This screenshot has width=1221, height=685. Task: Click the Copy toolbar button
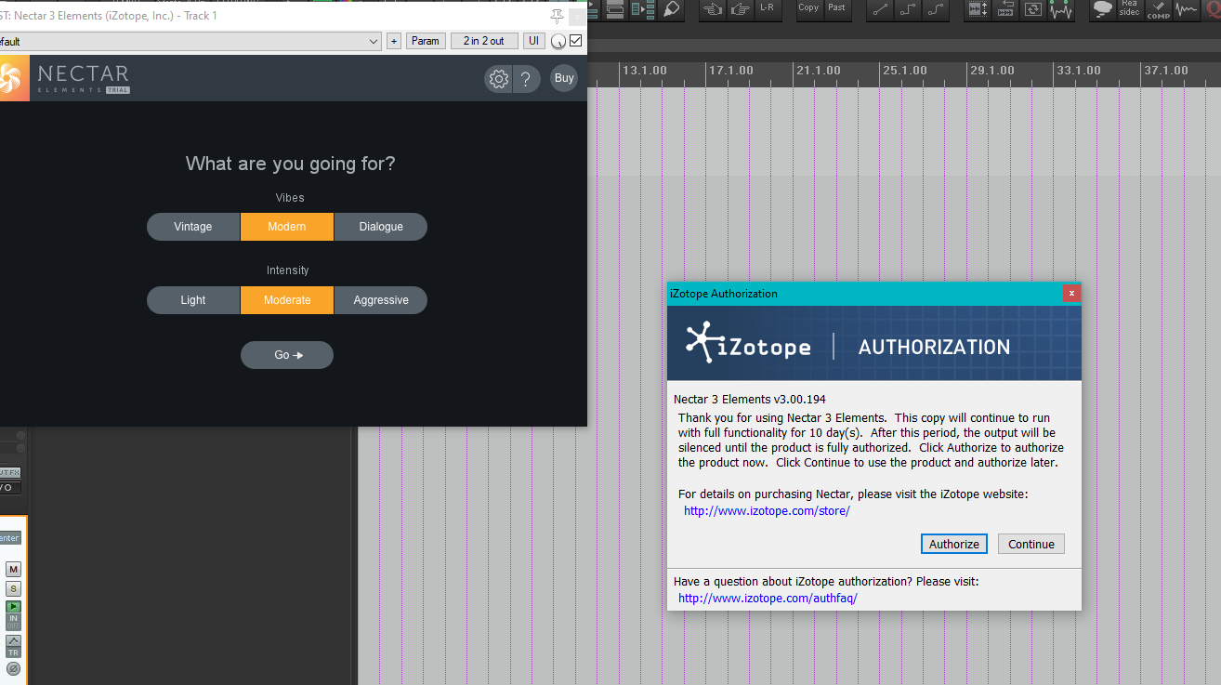point(809,9)
